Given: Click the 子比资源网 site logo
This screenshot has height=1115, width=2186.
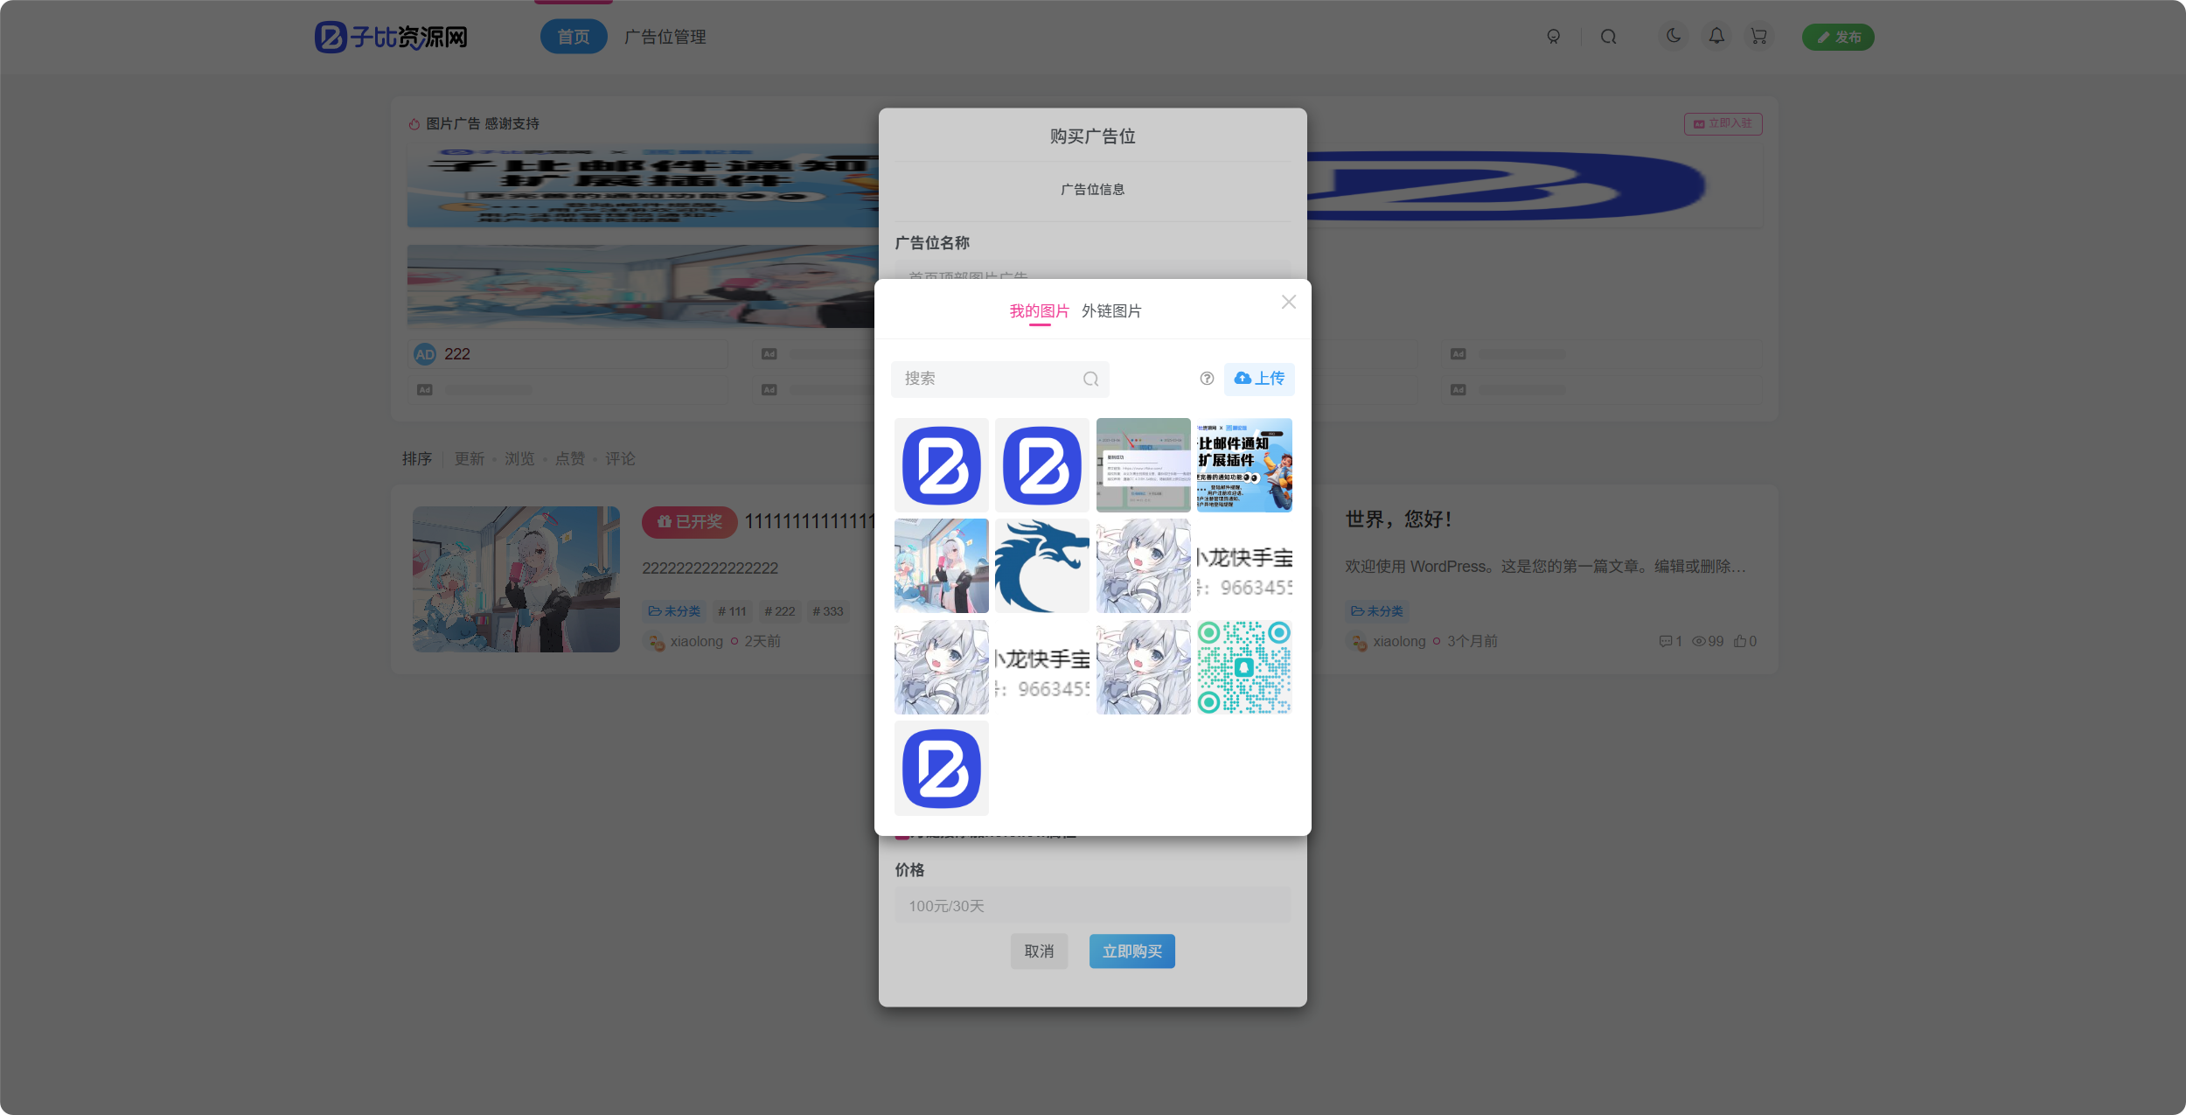Looking at the screenshot, I should coord(391,37).
